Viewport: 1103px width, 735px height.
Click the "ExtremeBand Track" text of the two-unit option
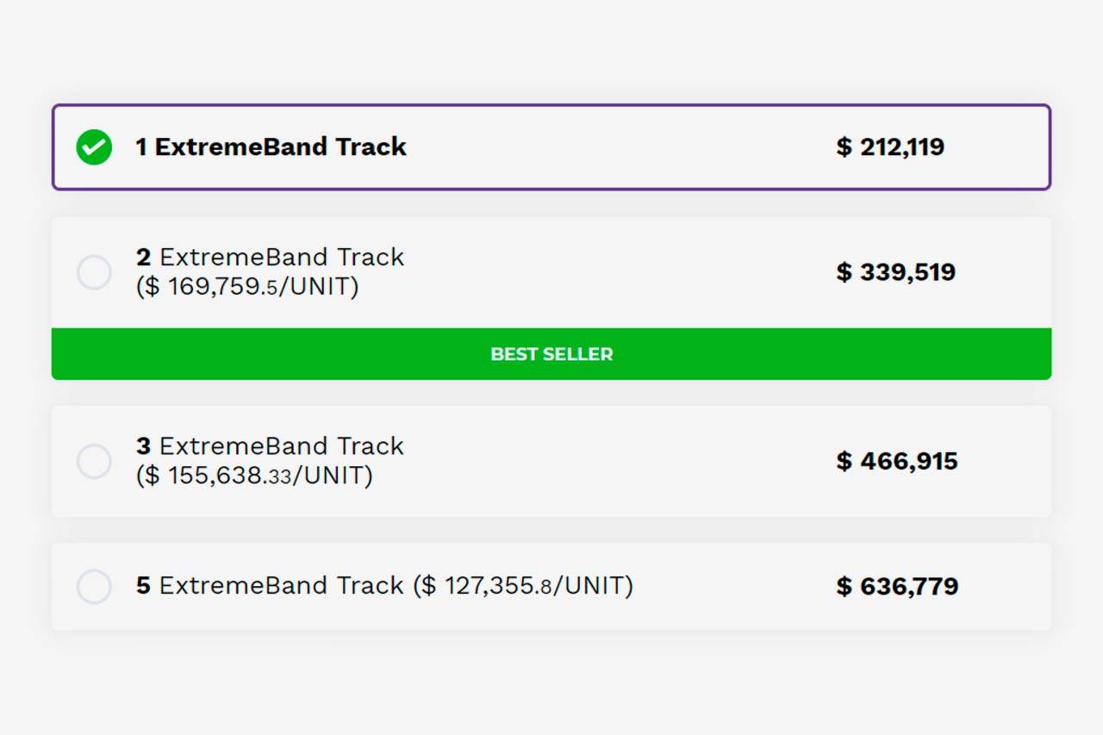pyautogui.click(x=282, y=258)
